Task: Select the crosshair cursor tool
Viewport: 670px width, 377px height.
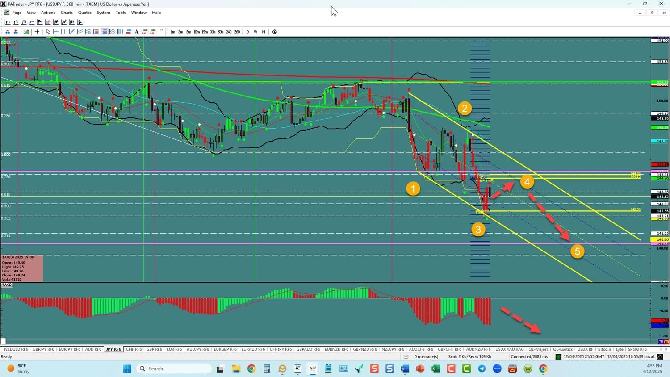Action: pyautogui.click(x=37, y=32)
